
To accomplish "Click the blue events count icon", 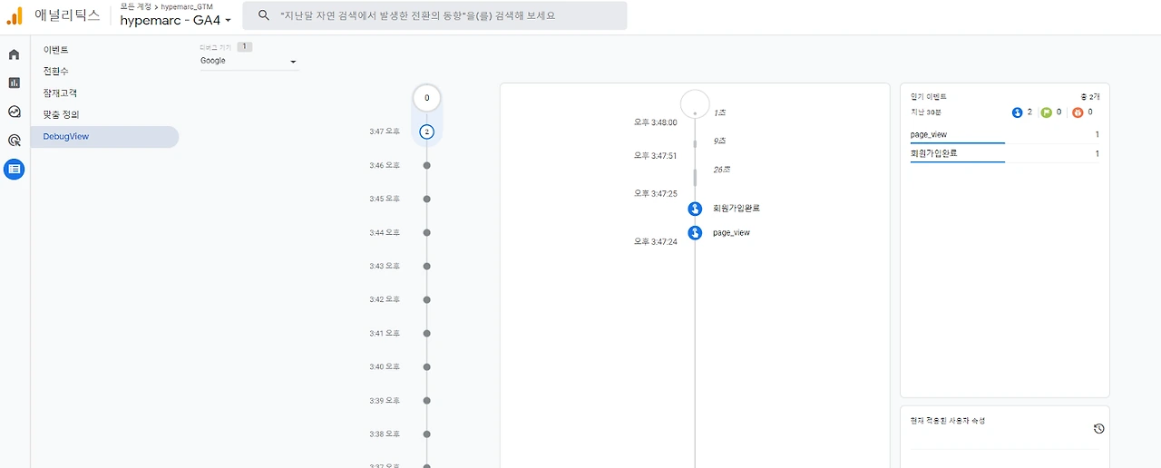I will [1017, 112].
